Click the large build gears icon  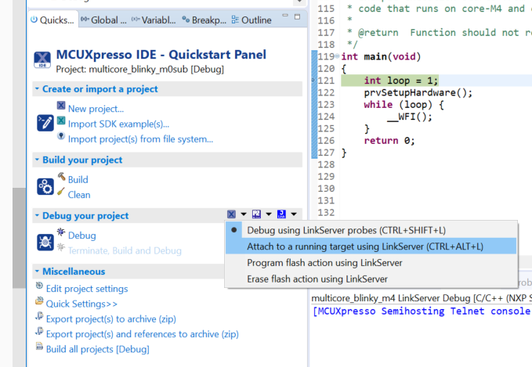point(45,186)
